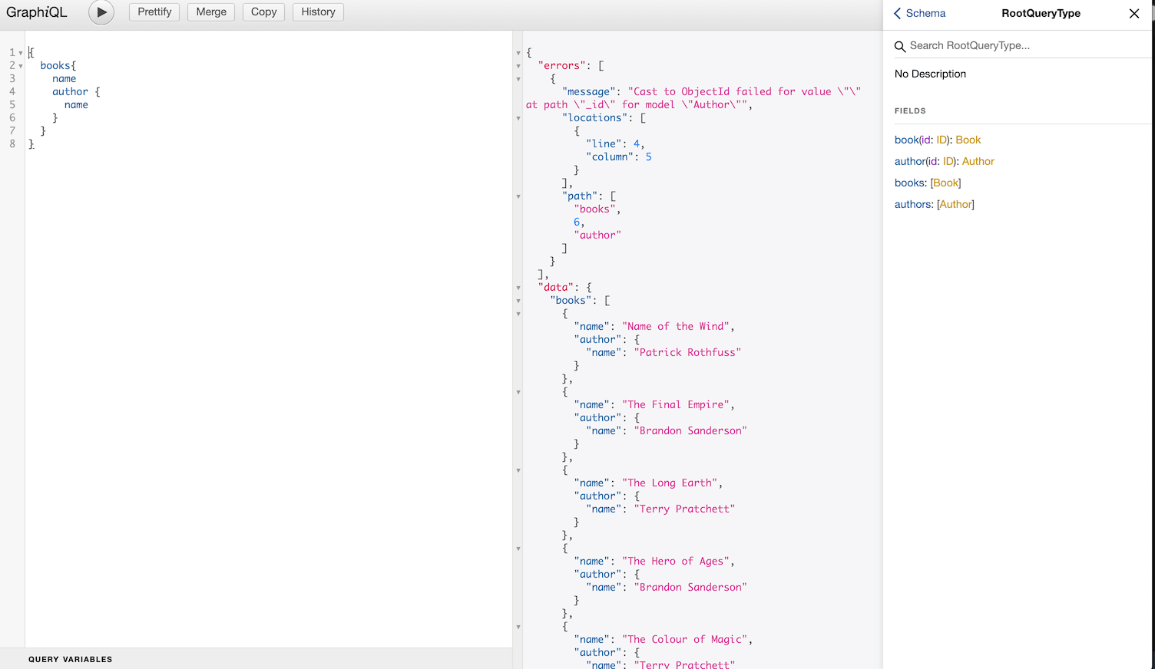Collapse books fold arrow on line 2
Viewport: 1155px width, 669px height.
tap(21, 66)
